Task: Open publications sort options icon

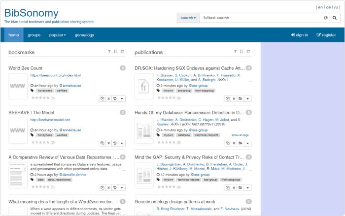Action: click(x=241, y=52)
